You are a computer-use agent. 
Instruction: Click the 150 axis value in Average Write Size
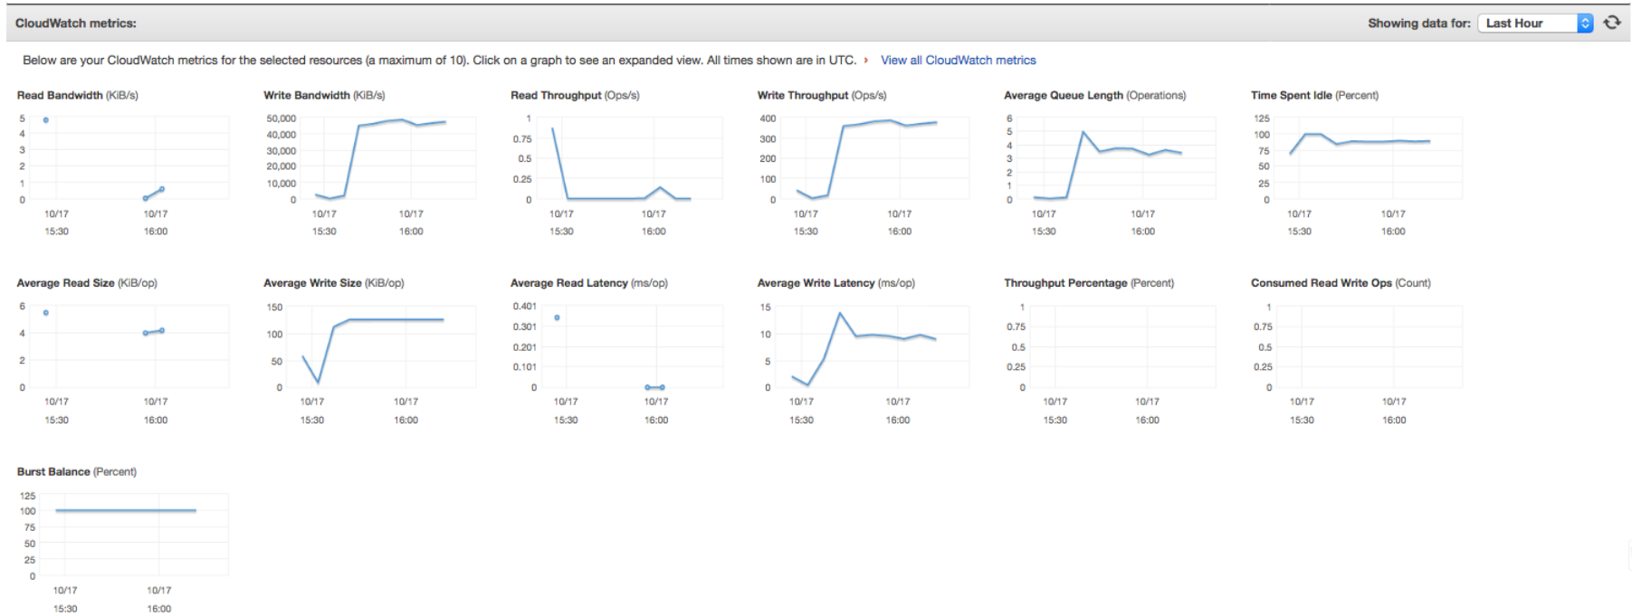pos(274,308)
